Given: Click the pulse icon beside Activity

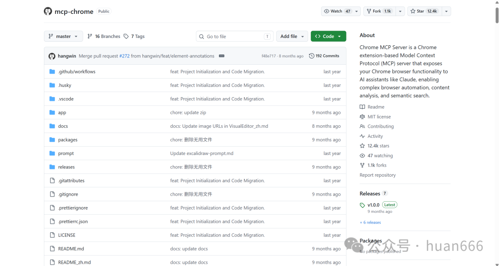Looking at the screenshot, I should pyautogui.click(x=362, y=136).
